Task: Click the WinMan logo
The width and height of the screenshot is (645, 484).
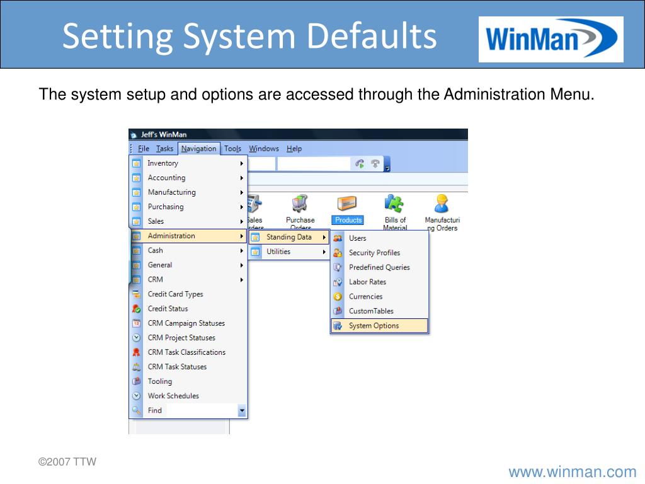Action: click(x=551, y=39)
